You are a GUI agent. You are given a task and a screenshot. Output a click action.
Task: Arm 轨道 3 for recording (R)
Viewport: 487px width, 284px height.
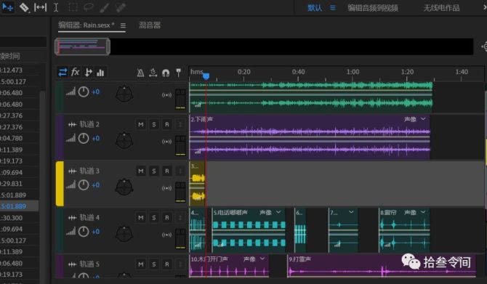click(166, 171)
